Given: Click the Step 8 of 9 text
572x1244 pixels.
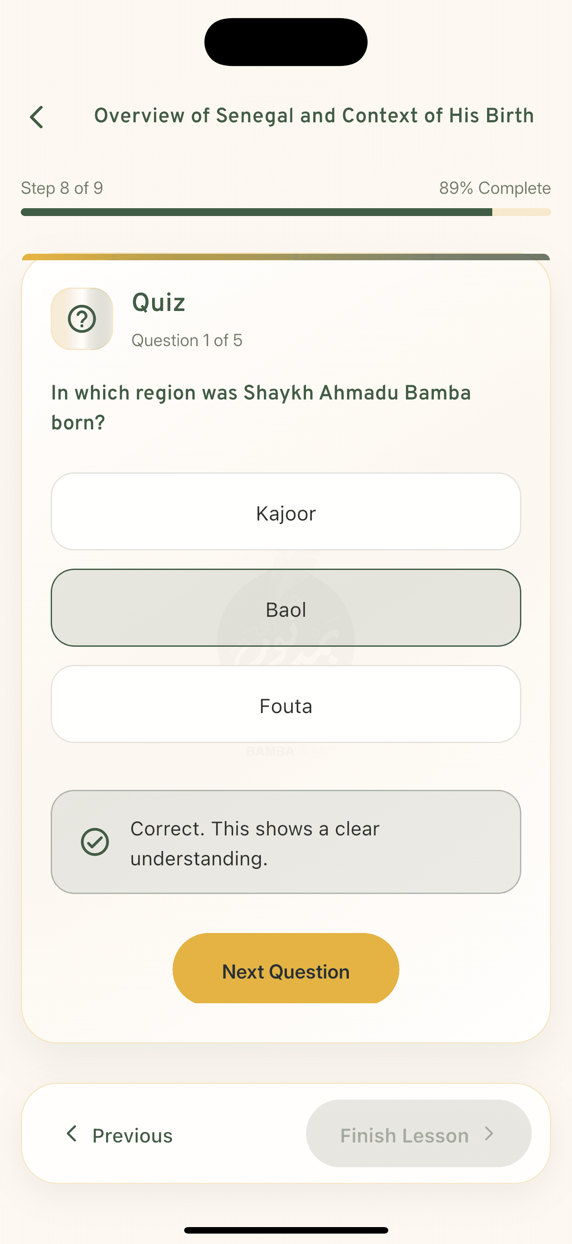Looking at the screenshot, I should point(62,188).
